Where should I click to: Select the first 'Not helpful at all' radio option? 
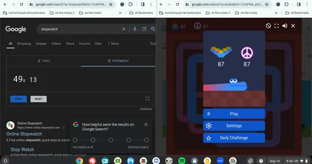point(75,140)
